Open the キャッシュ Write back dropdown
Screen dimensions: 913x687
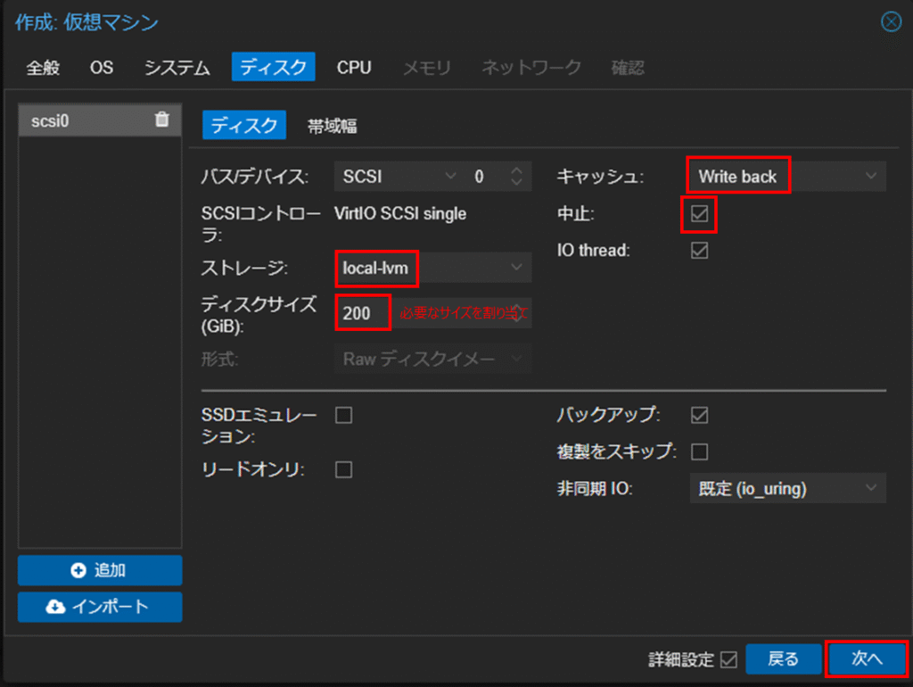(786, 177)
